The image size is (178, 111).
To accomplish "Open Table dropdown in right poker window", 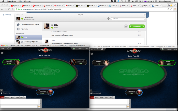I will point(93,49).
